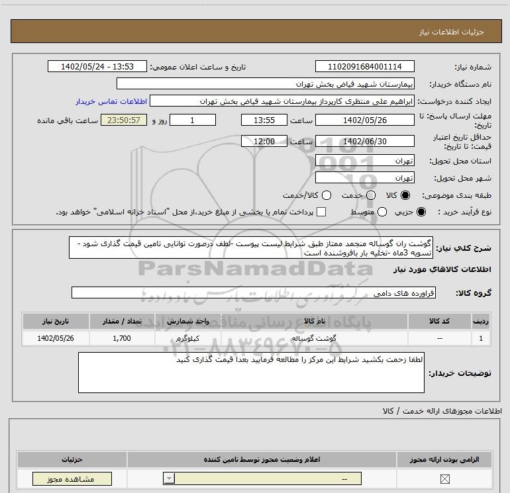This screenshot has height=493, width=510.
Task: Click the جزئیات اطلاعات نیاز header bar
Action: [x=256, y=32]
